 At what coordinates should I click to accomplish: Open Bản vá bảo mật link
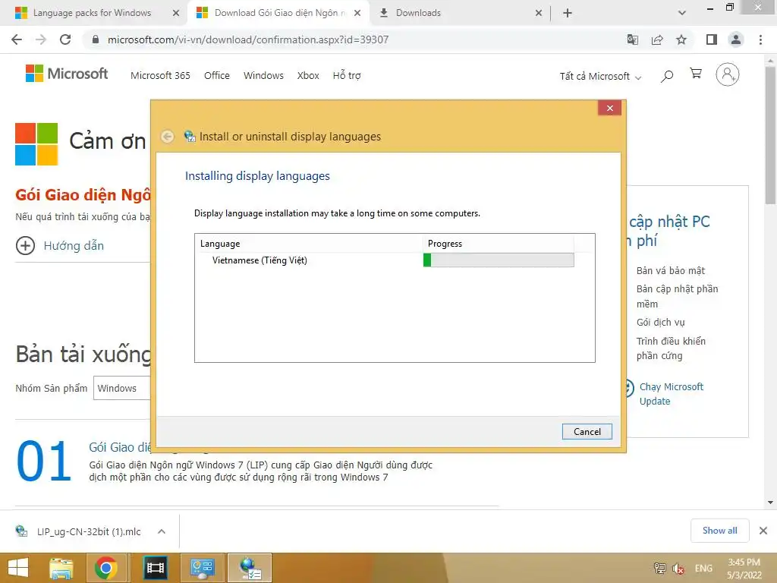point(671,271)
